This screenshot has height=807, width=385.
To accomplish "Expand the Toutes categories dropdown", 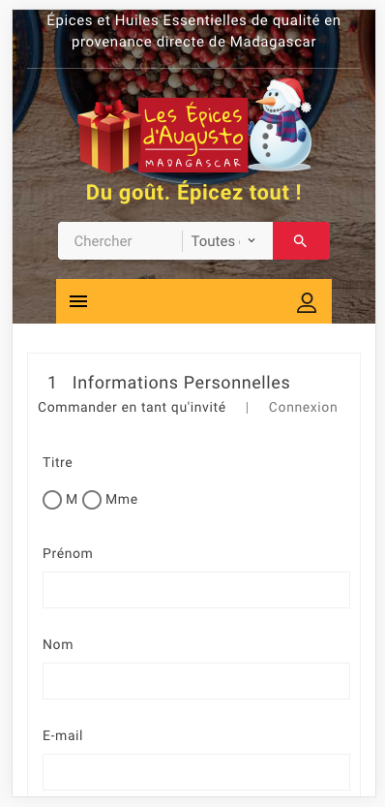I will (223, 241).
